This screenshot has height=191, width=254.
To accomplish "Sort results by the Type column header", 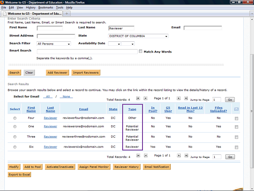I will click(x=132, y=109).
